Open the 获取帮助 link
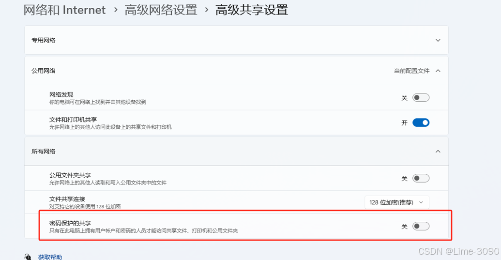This screenshot has width=501, height=260. (x=50, y=257)
